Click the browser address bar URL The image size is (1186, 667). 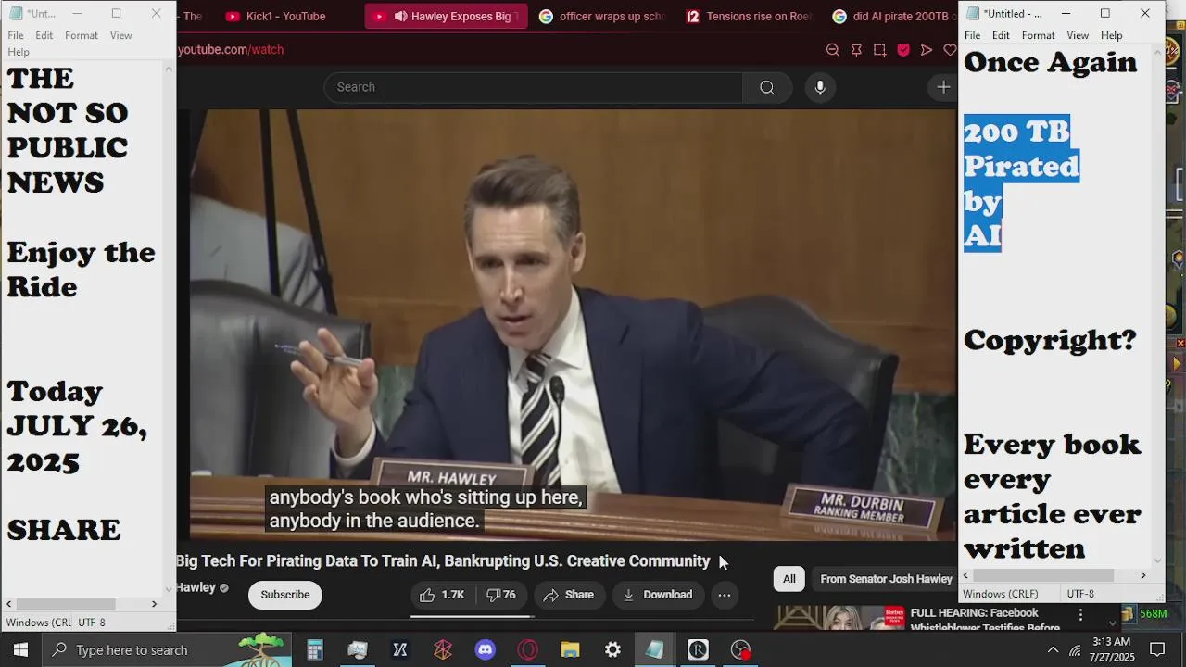(x=231, y=50)
